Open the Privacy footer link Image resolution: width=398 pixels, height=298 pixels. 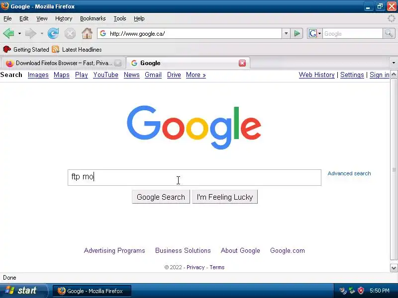(196, 267)
